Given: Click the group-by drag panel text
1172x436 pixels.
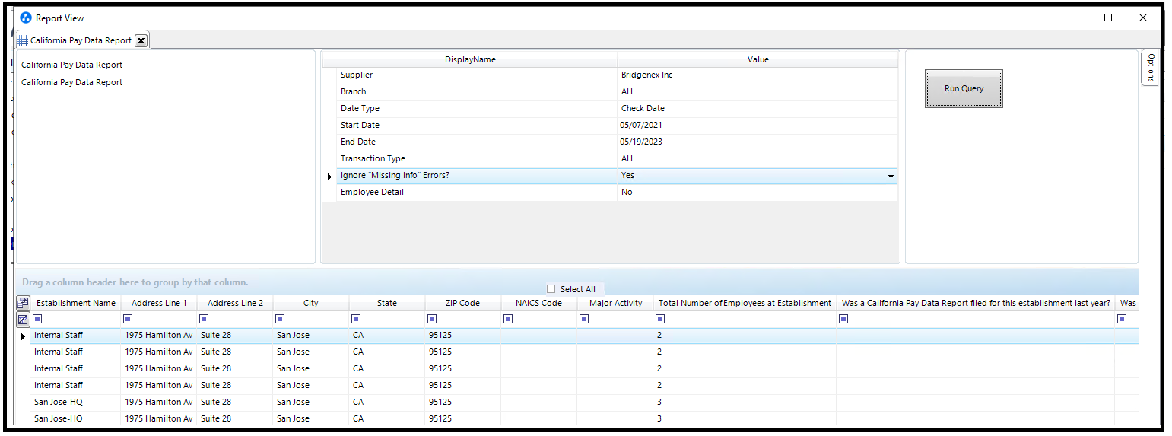Looking at the screenshot, I should (135, 282).
